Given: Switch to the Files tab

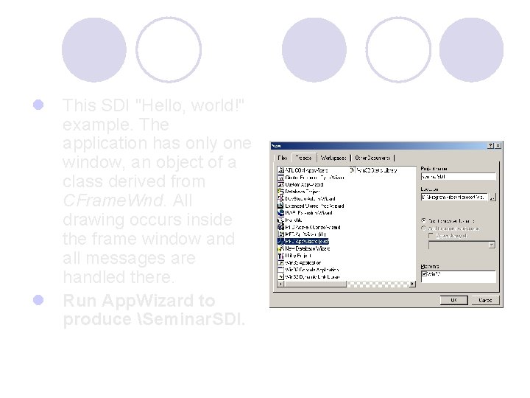Looking at the screenshot, I should click(282, 158).
